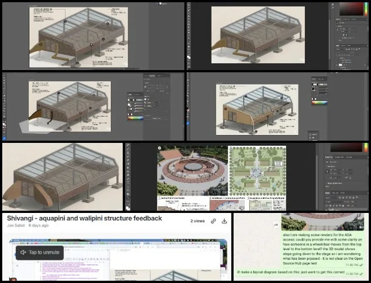Click the color spectrum bar in fourth Illustrator window
371x283 pixels.
point(320,102)
